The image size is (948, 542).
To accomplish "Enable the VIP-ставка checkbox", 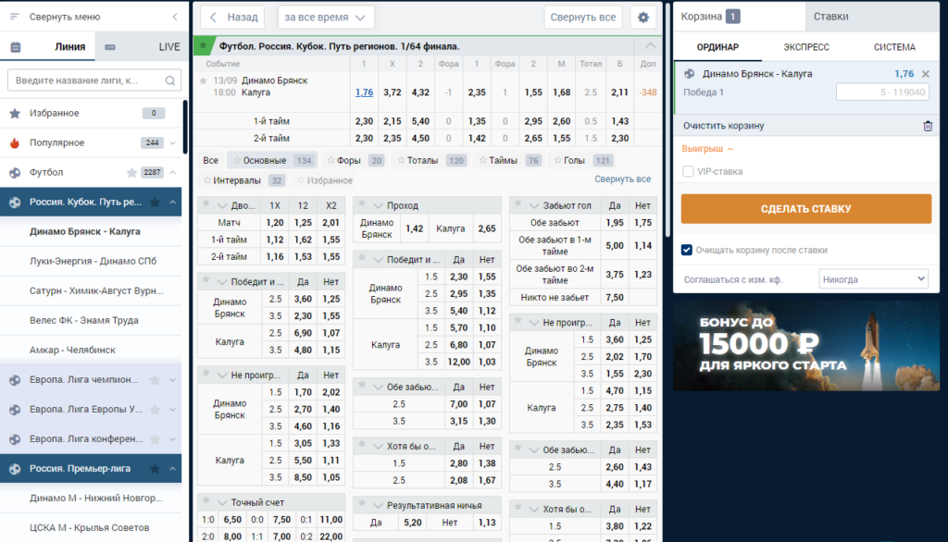I will coord(688,172).
